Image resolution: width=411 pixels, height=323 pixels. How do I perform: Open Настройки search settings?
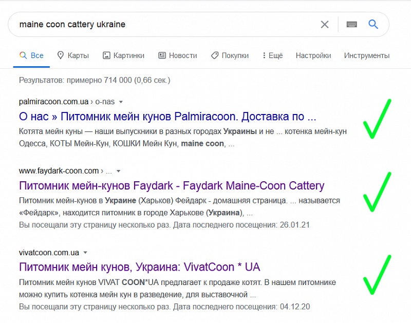(x=313, y=55)
